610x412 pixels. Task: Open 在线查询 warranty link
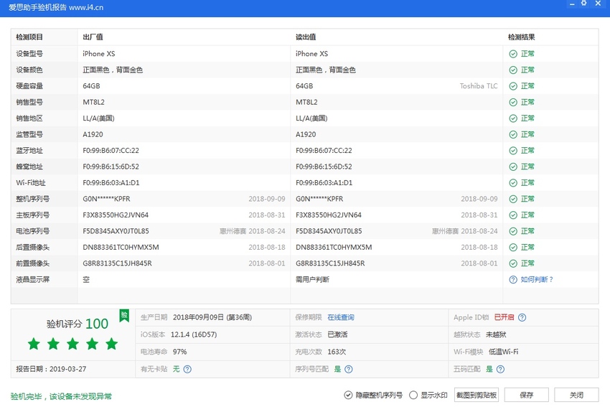[341, 317]
